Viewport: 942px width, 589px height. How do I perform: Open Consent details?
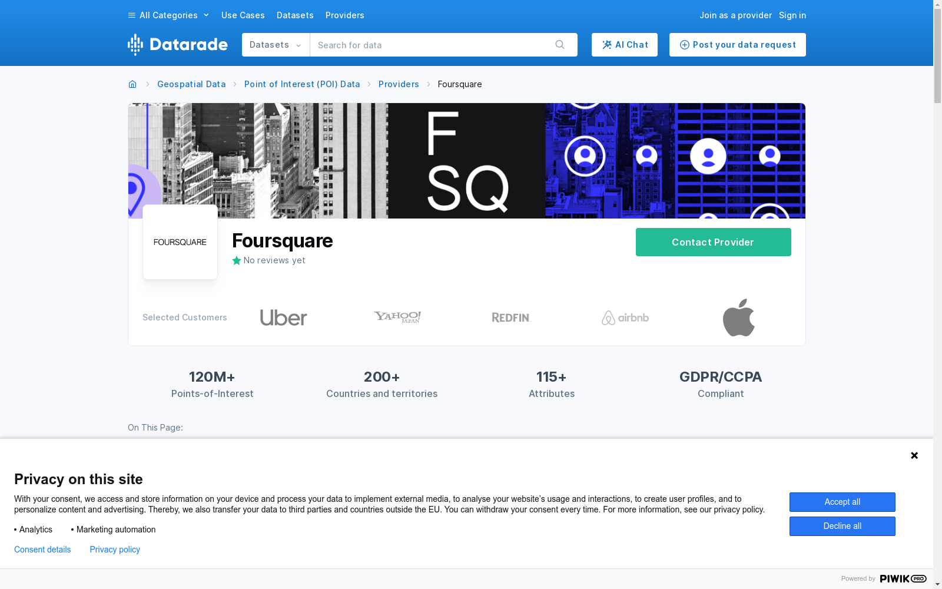pyautogui.click(x=42, y=550)
